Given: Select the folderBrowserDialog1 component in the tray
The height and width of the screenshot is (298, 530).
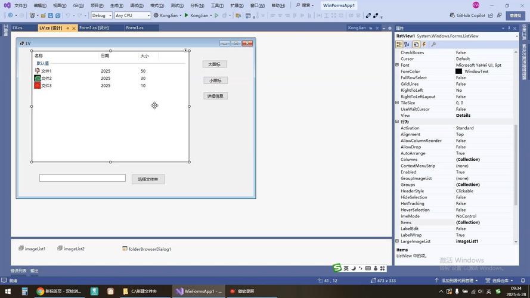Looking at the screenshot, I should click(147, 249).
